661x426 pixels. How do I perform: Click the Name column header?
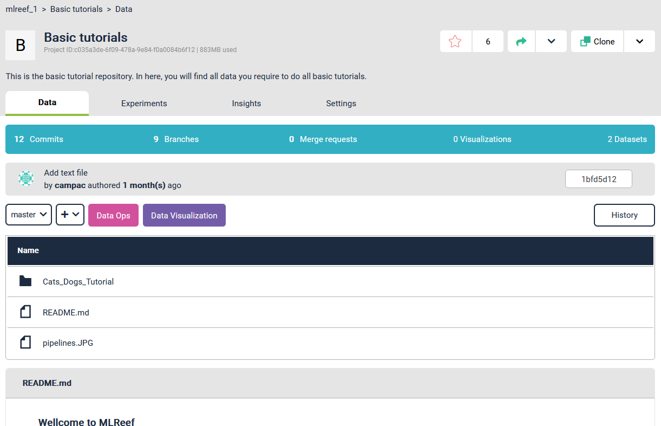click(28, 250)
